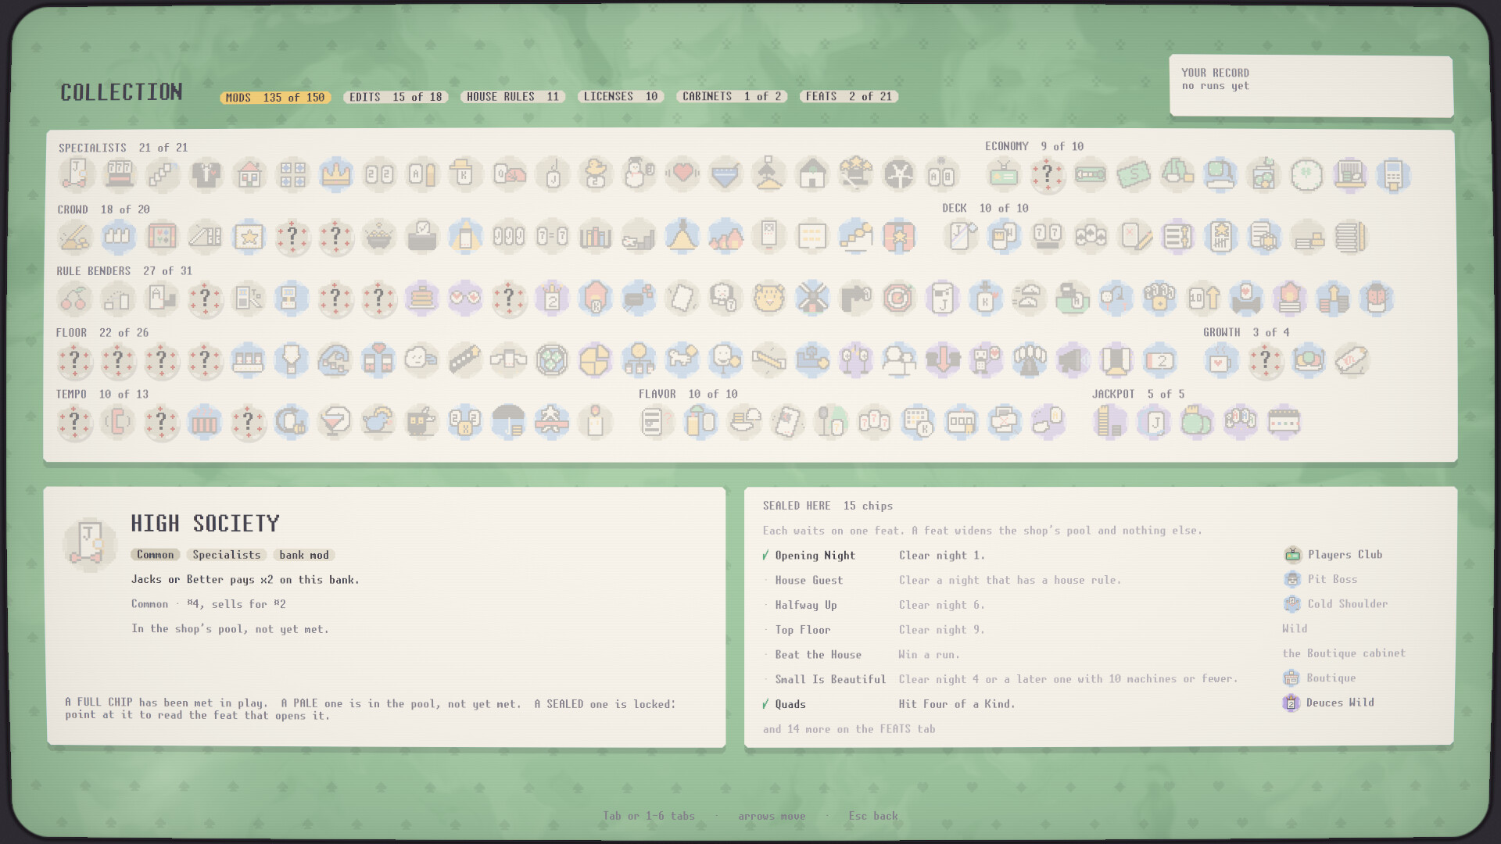Image resolution: width=1501 pixels, height=844 pixels.
Task: Select the High Society jack card chip
Action: [77, 174]
